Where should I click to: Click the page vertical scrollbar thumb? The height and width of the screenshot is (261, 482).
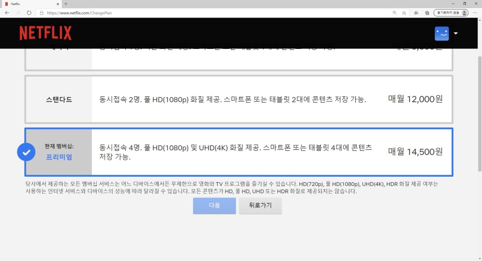pyautogui.click(x=480, y=114)
